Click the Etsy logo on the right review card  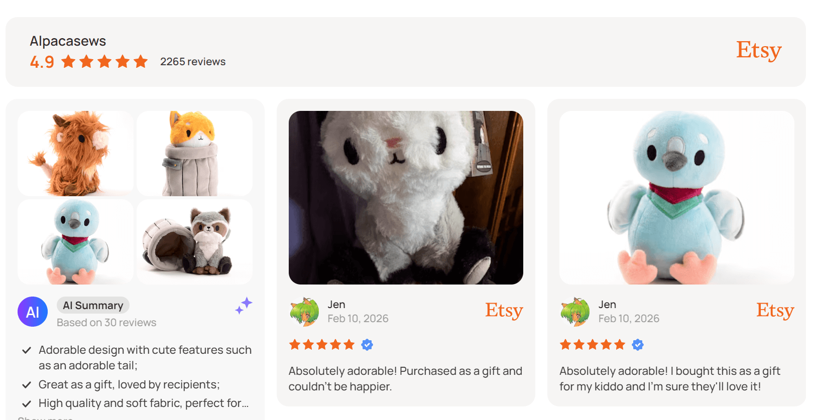[775, 311]
